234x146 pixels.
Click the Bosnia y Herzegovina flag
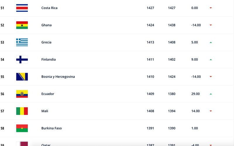pos(22,77)
